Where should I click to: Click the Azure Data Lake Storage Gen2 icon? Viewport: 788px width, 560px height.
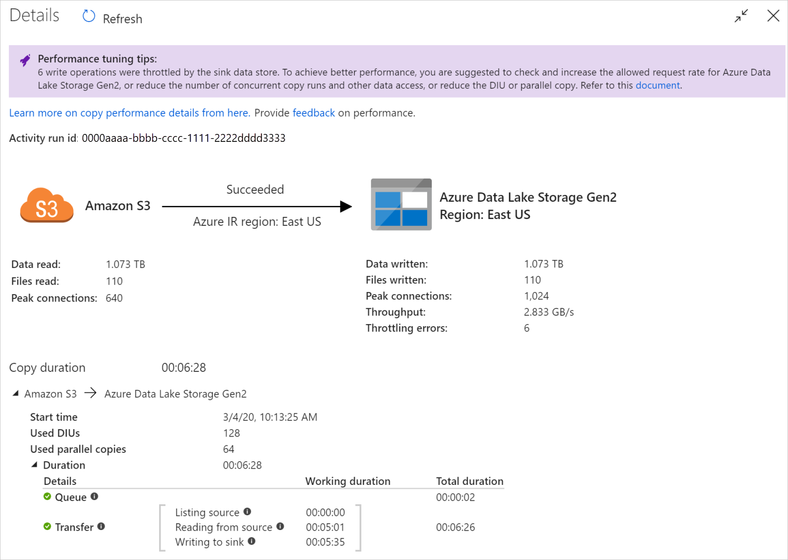[x=401, y=204]
